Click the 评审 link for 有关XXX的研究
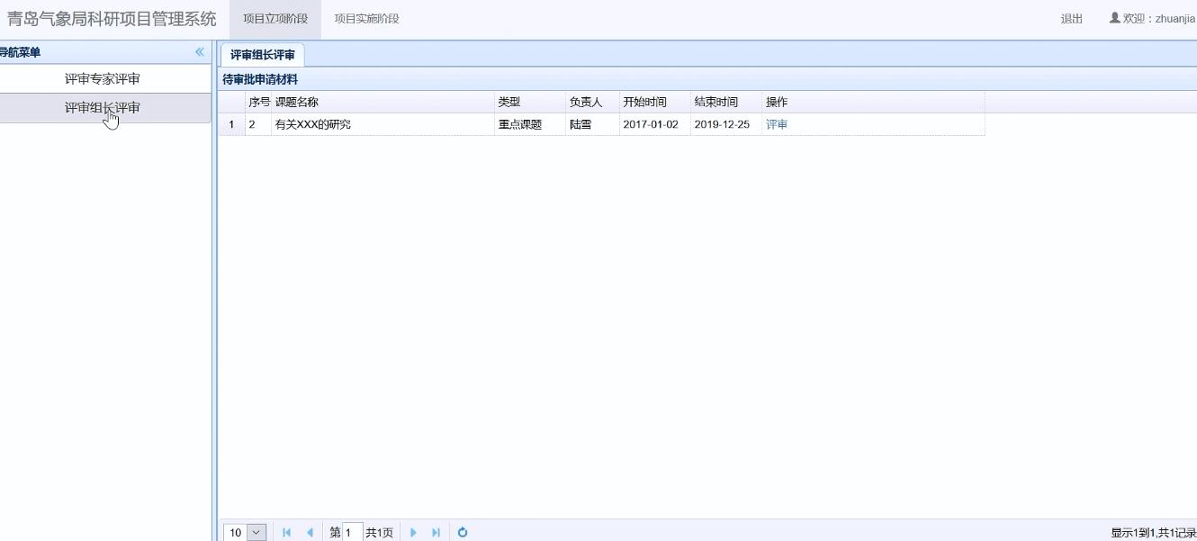Screen dimensions: 1197x541 tap(777, 125)
